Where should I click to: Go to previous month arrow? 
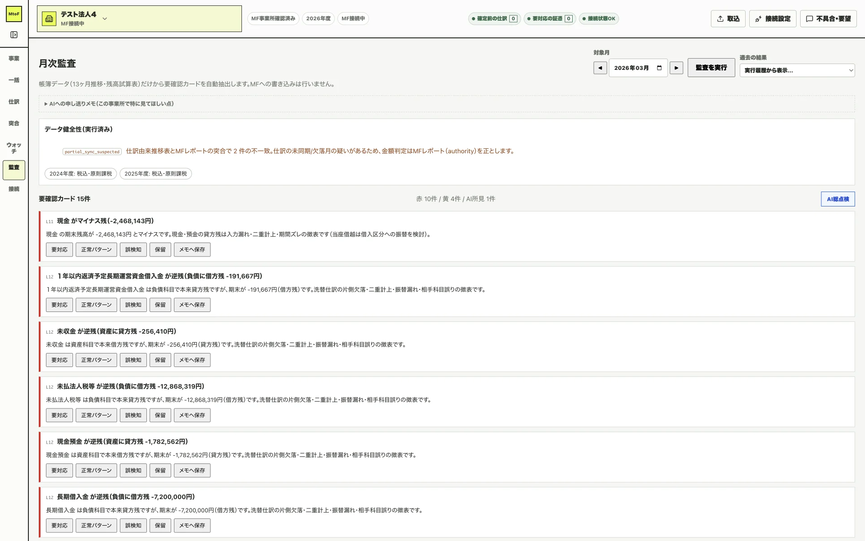600,68
